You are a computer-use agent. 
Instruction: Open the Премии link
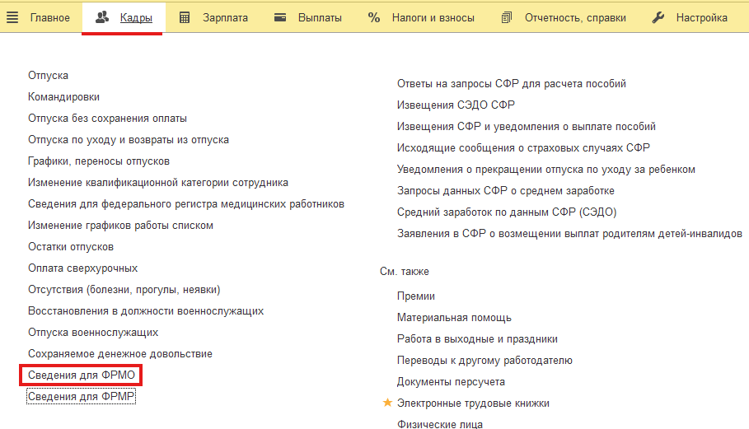(x=415, y=296)
